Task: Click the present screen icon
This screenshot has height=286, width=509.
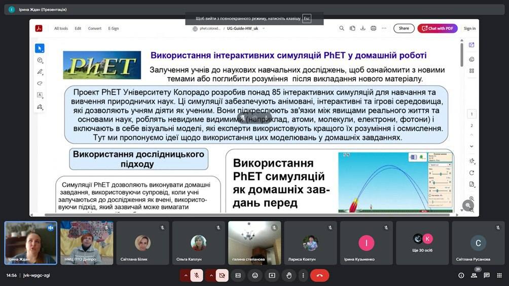Action: (x=272, y=275)
